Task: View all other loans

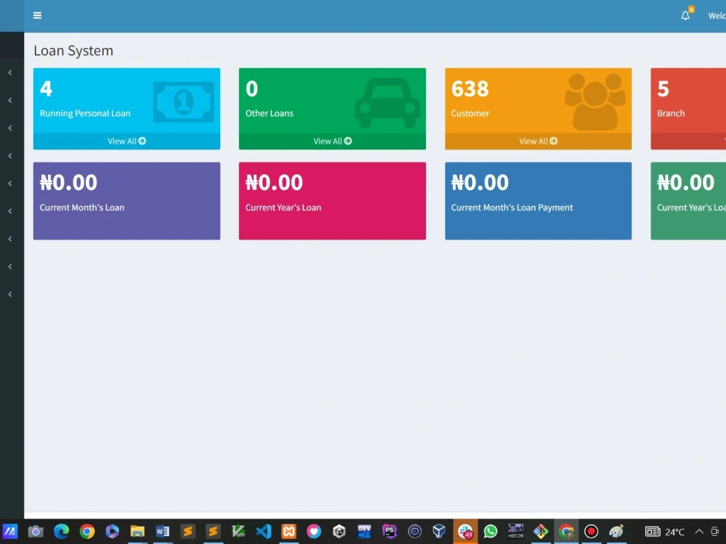Action: pyautogui.click(x=333, y=141)
